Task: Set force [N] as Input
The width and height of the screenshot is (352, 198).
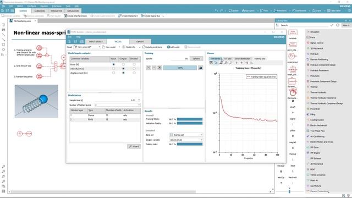Action: click(113, 64)
